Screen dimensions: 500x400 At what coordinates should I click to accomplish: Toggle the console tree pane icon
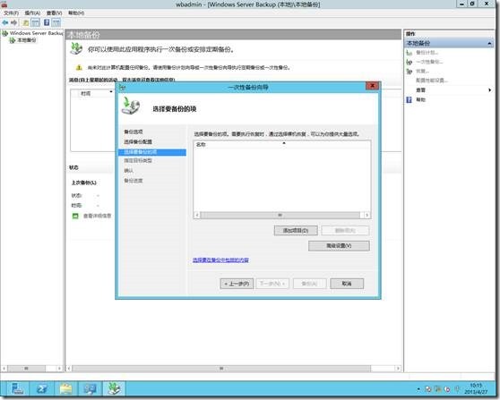(x=36, y=22)
